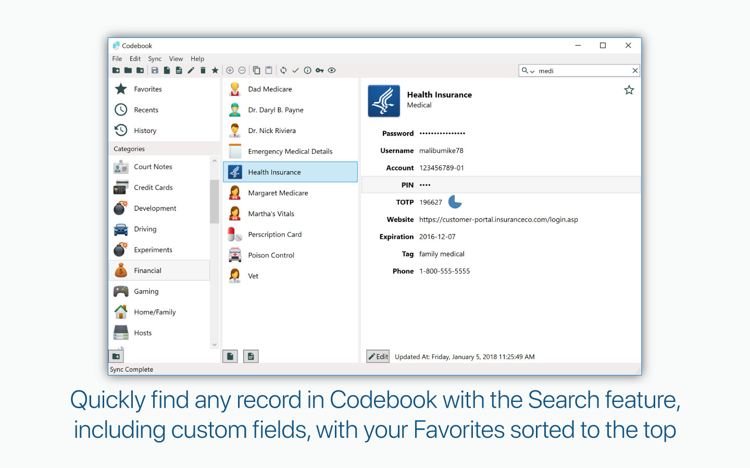This screenshot has height=468, width=750.
Task: Click the checkmark toolbar icon
Action: point(295,70)
